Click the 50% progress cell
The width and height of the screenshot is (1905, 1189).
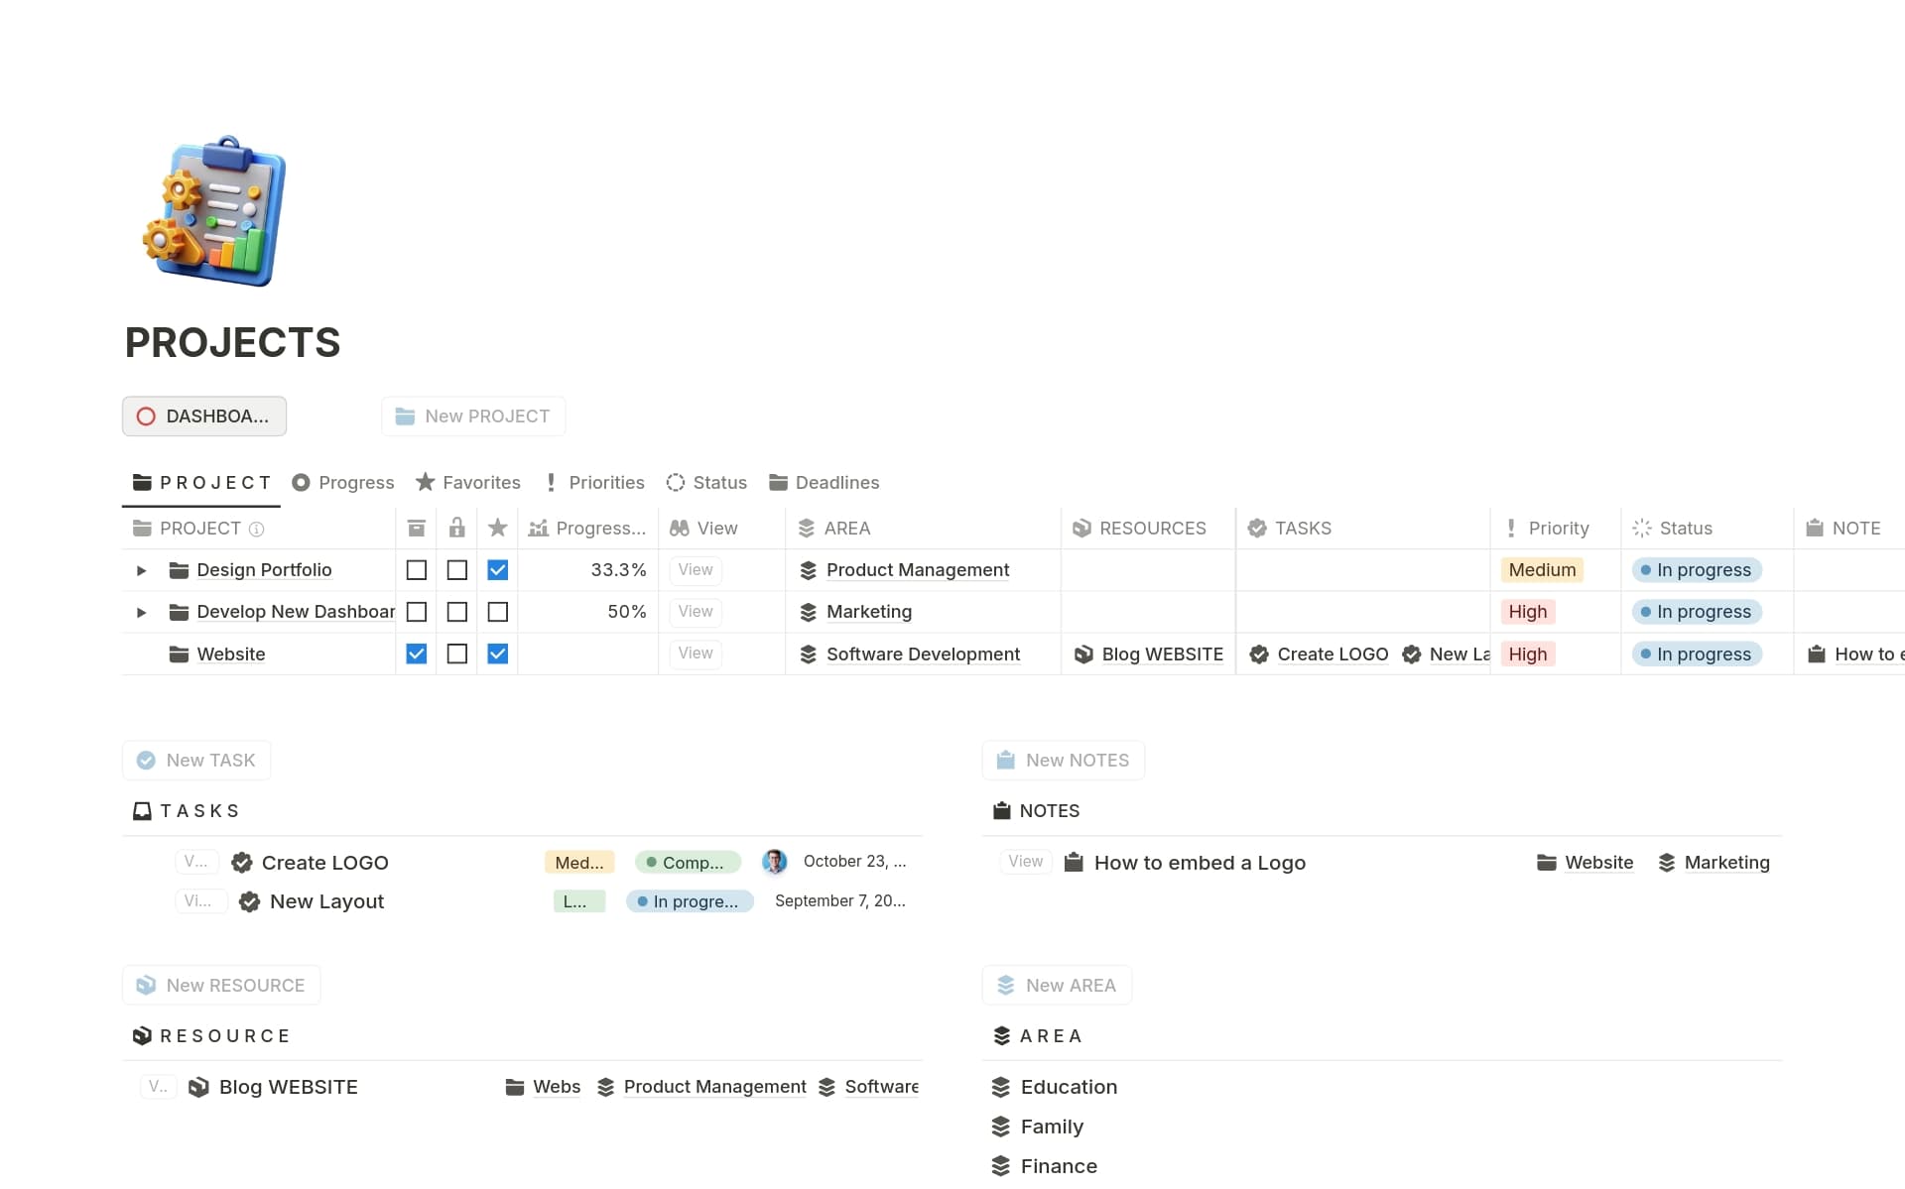tap(588, 612)
